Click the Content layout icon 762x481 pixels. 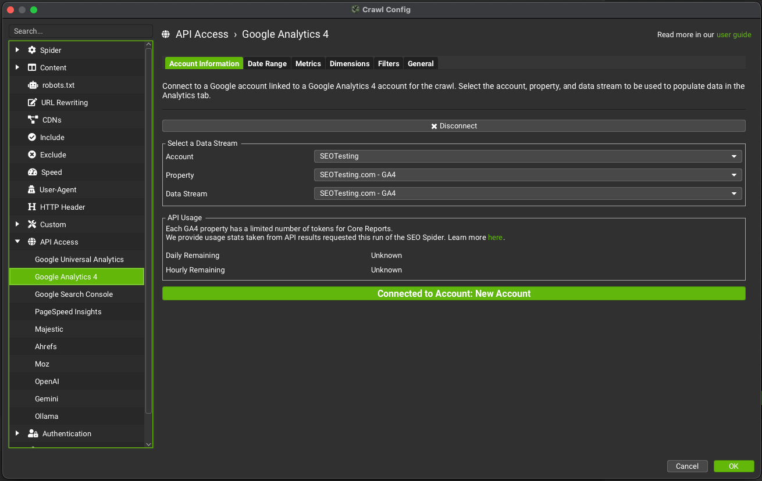click(x=32, y=67)
